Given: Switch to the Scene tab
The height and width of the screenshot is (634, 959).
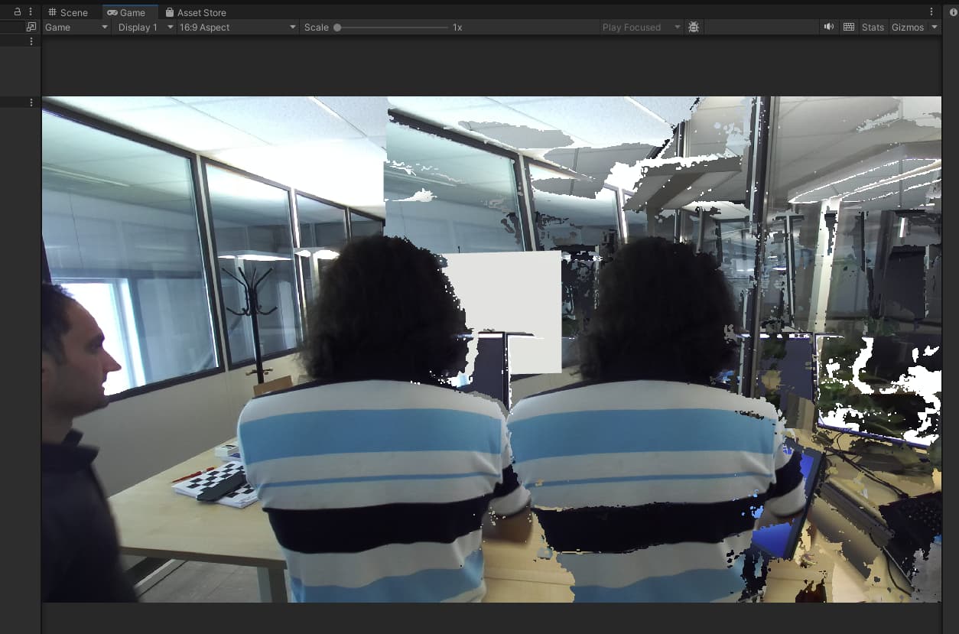Looking at the screenshot, I should click(x=67, y=12).
